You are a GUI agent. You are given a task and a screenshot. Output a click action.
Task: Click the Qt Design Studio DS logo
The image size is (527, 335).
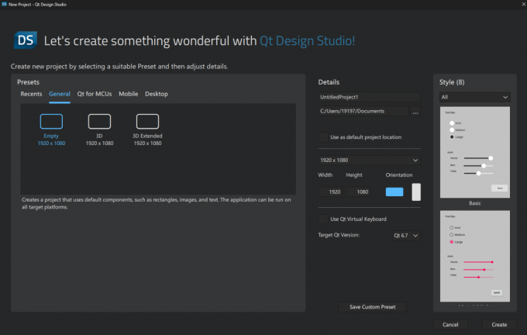point(24,40)
